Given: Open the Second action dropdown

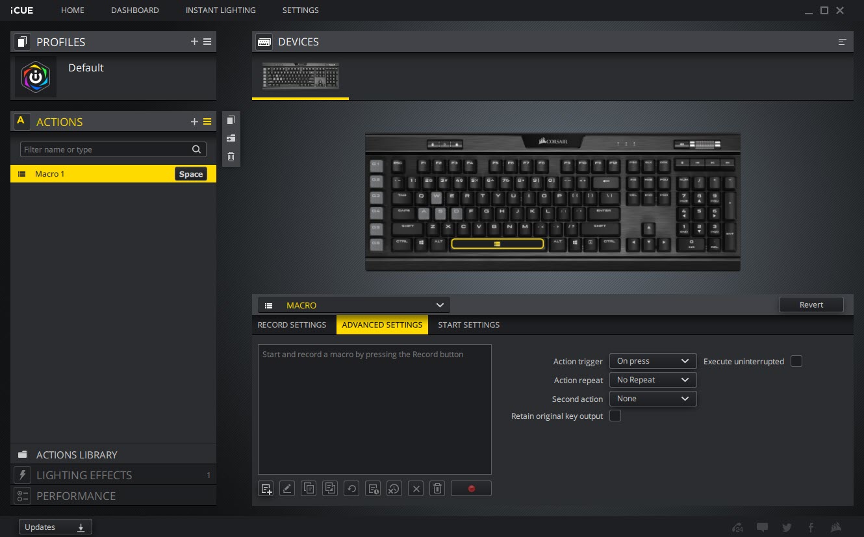Looking at the screenshot, I should 653,399.
